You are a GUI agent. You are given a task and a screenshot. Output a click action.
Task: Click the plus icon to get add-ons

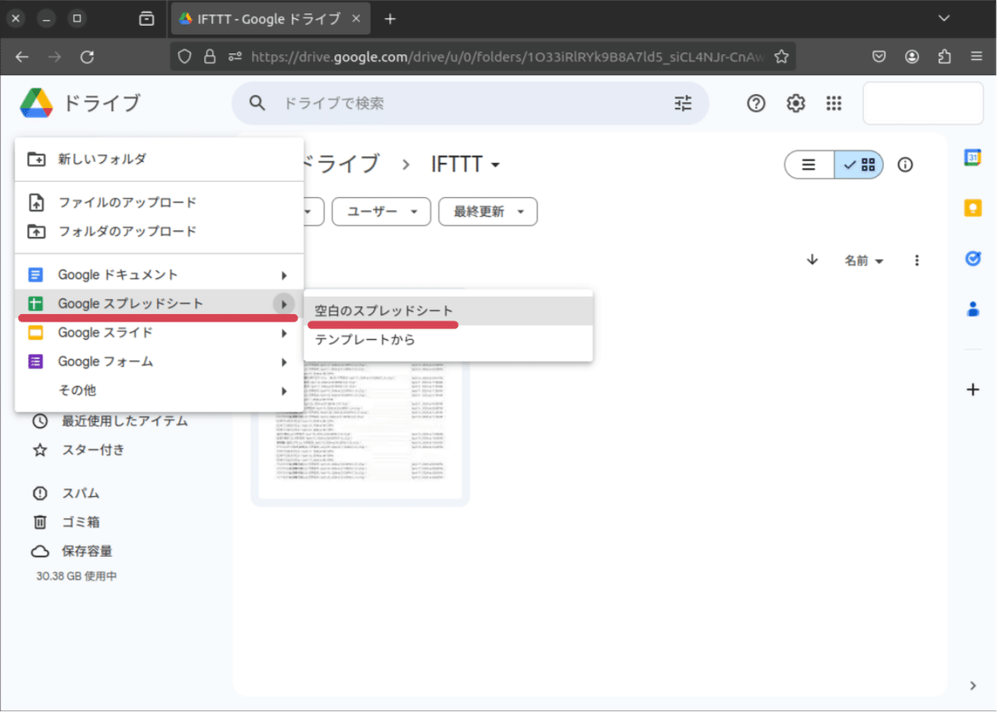pos(973,389)
